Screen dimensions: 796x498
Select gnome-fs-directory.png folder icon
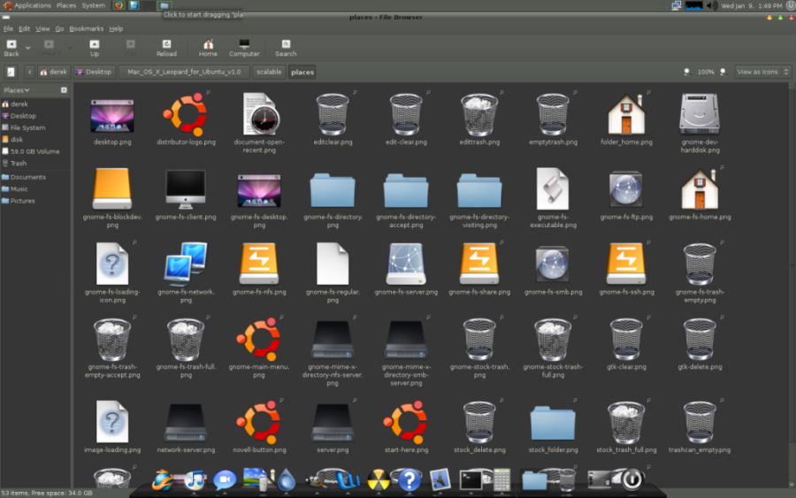(x=333, y=190)
